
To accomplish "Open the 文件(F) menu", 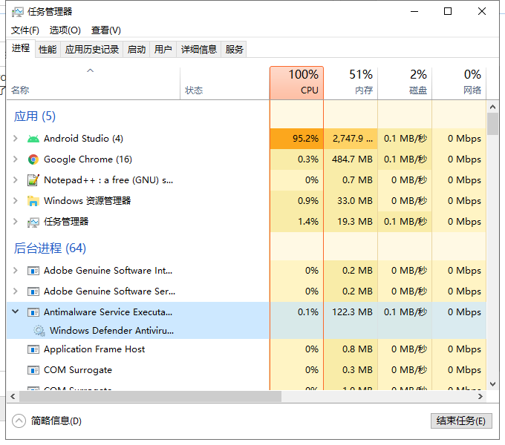I will (x=25, y=30).
